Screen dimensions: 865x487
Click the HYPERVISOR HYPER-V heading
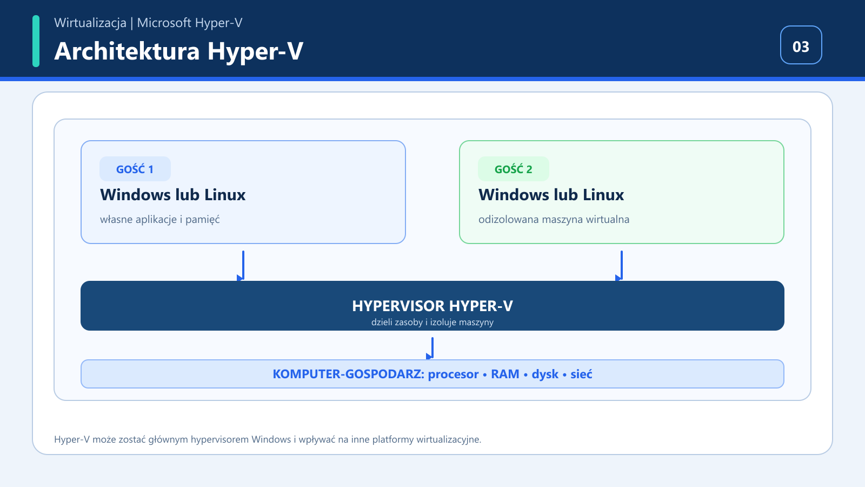(432, 306)
